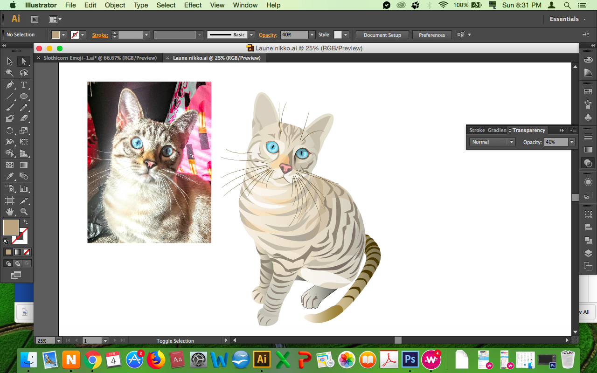Select the Artboard tool

pos(10,200)
